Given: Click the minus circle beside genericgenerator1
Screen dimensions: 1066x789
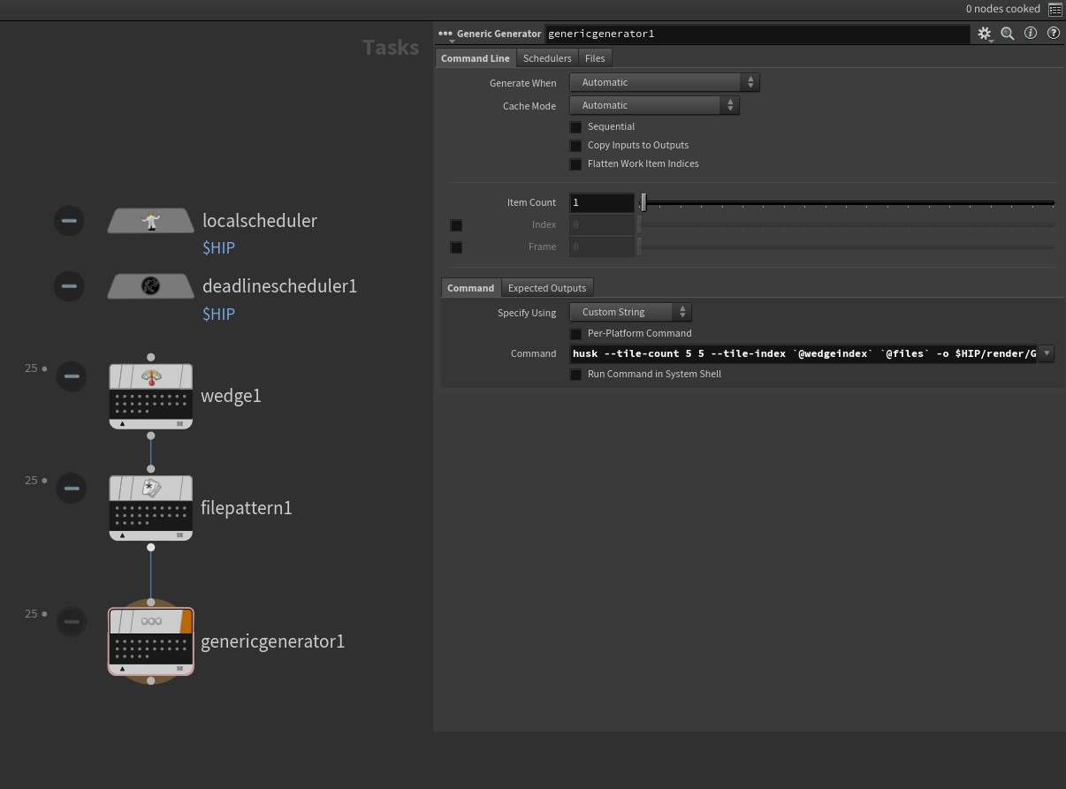Looking at the screenshot, I should pos(72,621).
